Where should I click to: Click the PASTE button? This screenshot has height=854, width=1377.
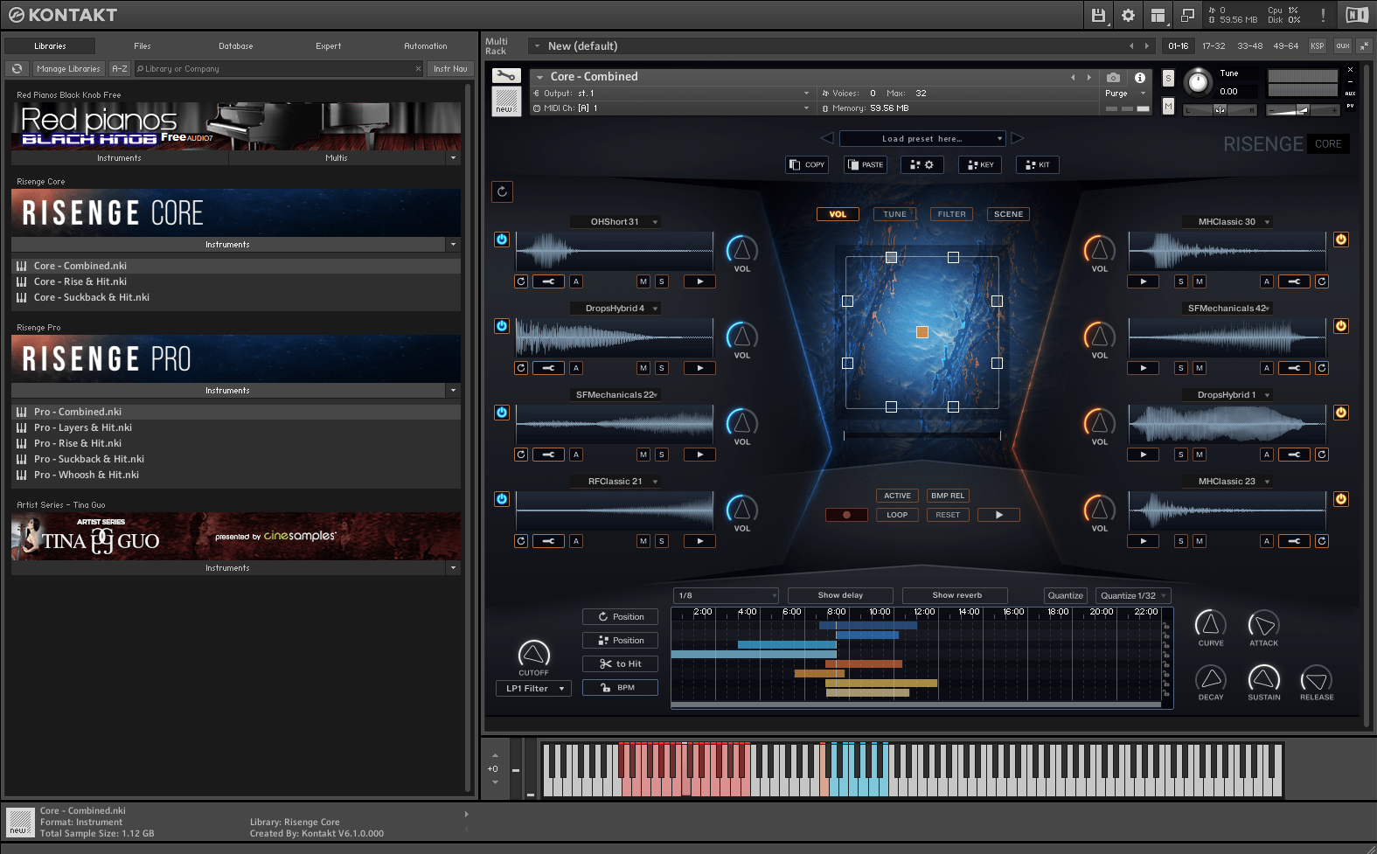(x=865, y=164)
